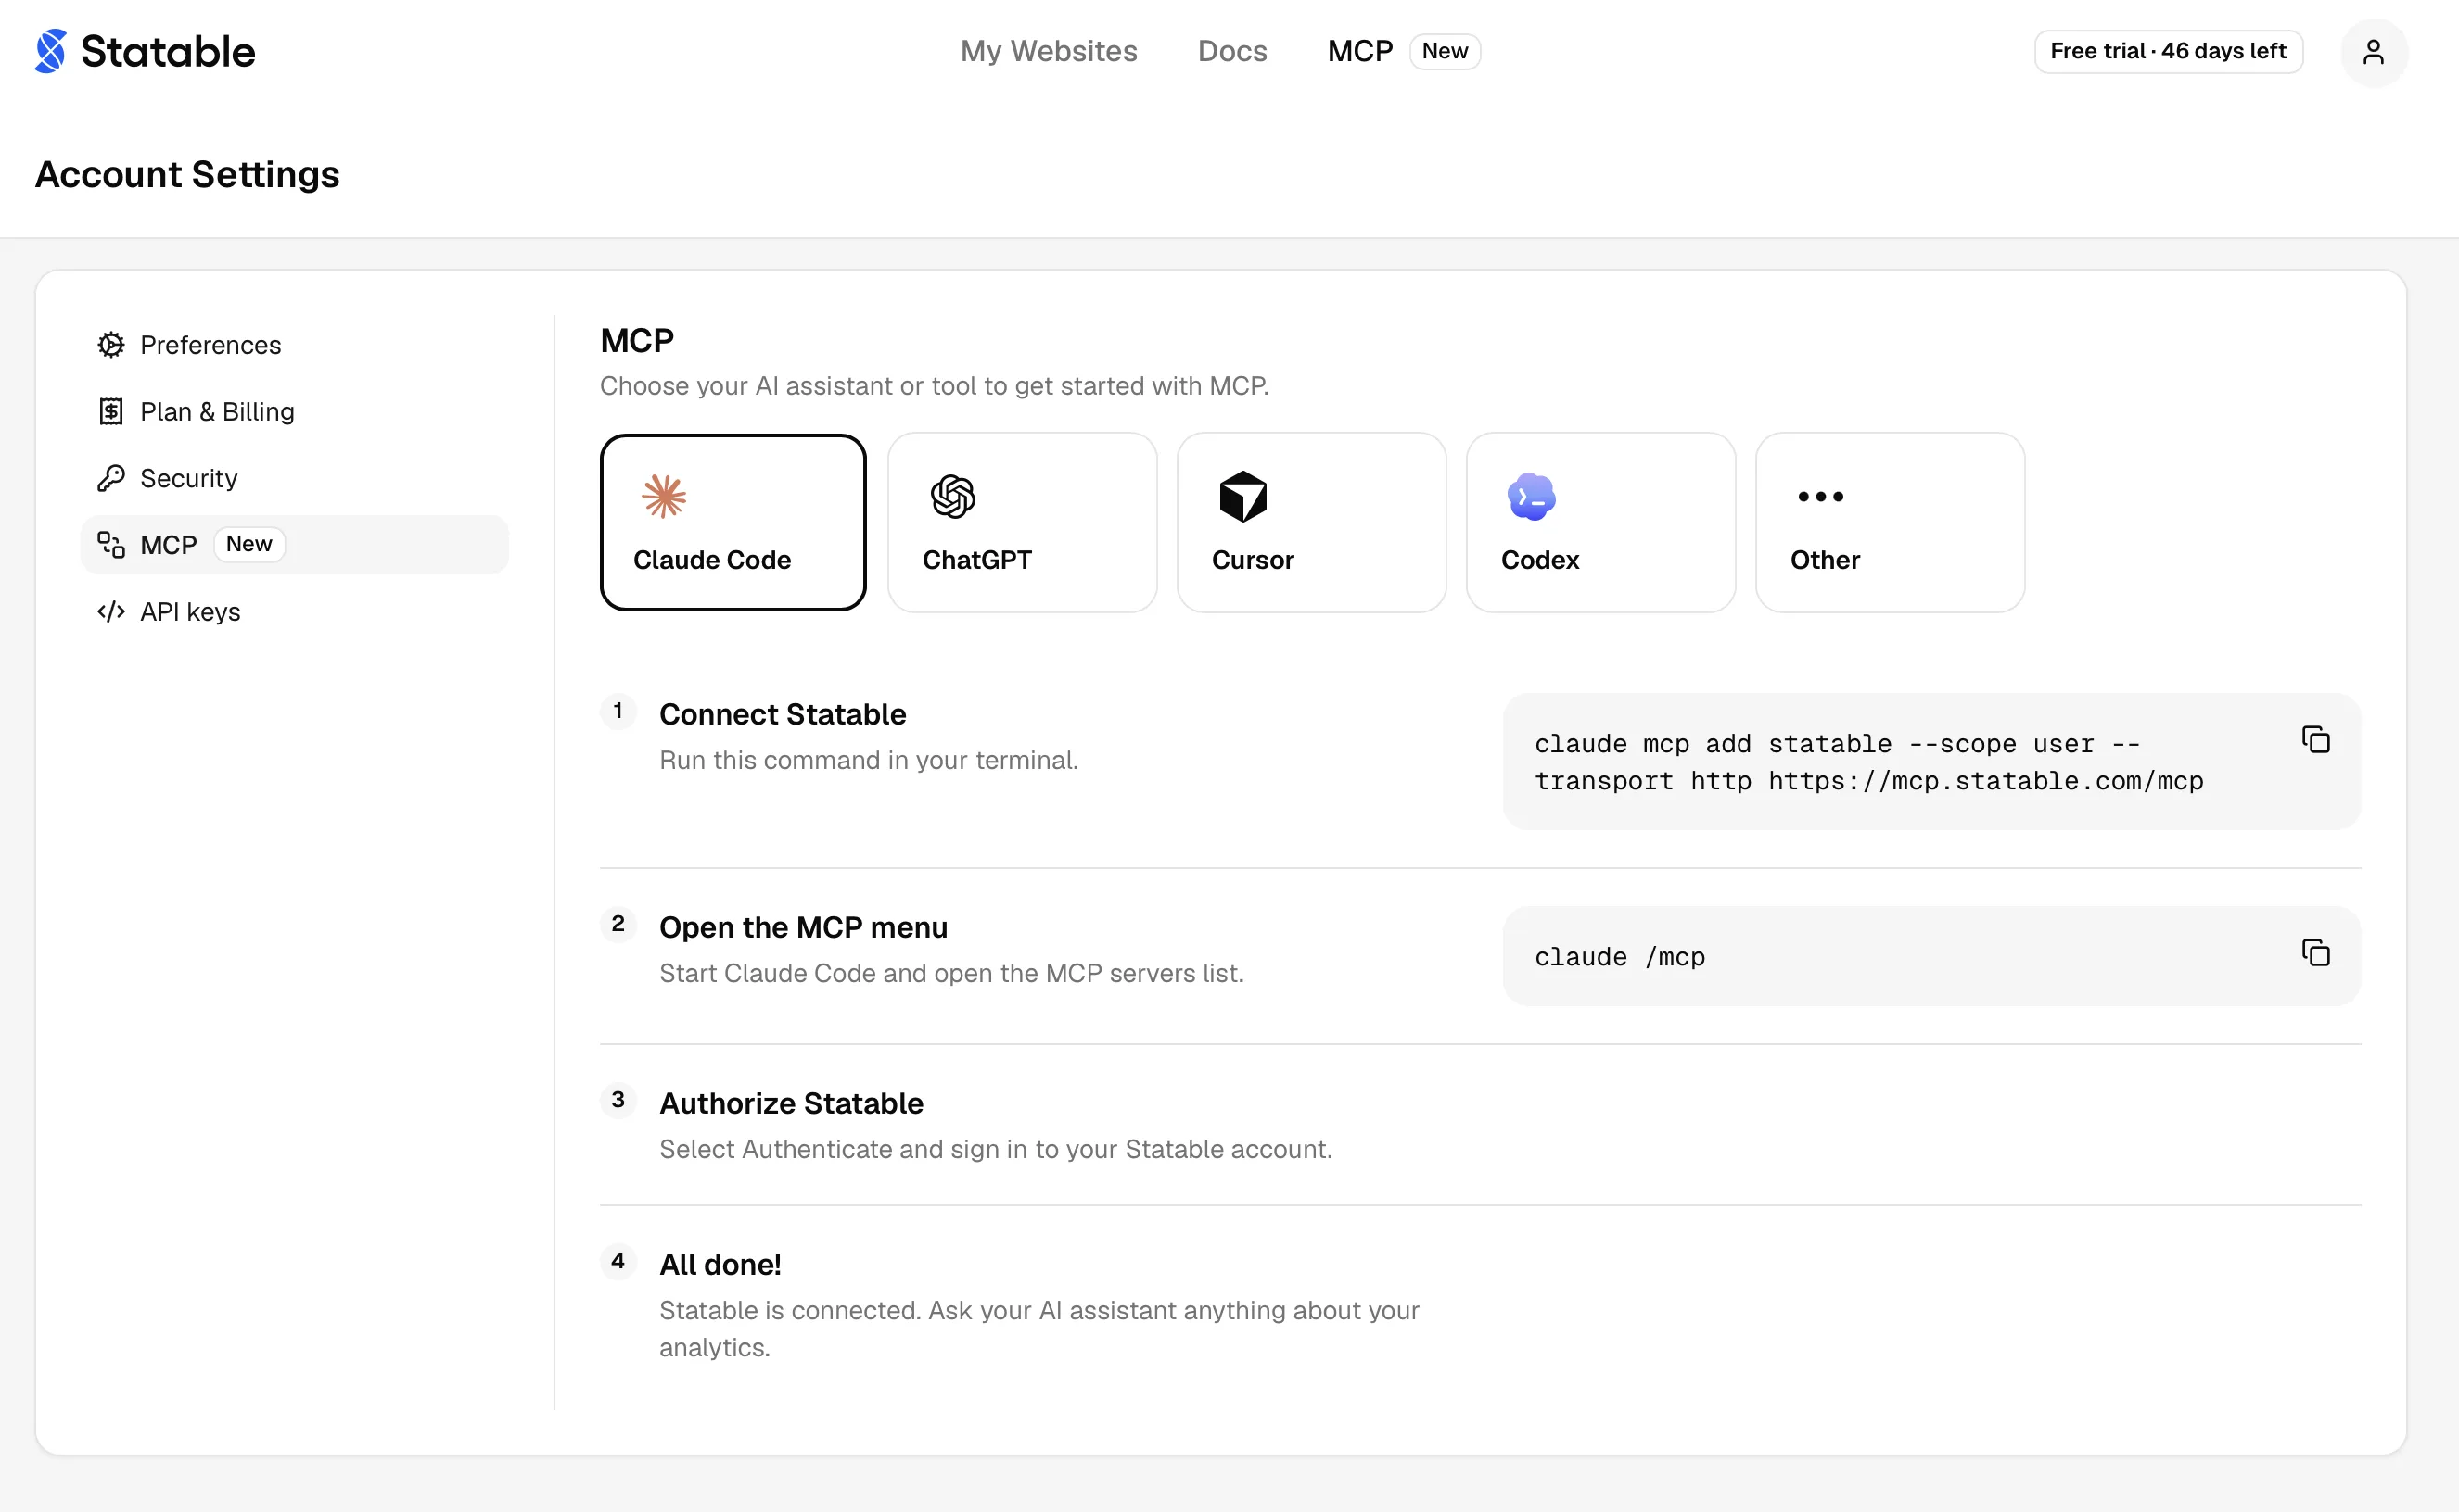2459x1512 pixels.
Task: Click the Other three-dots icon
Action: click(1820, 497)
